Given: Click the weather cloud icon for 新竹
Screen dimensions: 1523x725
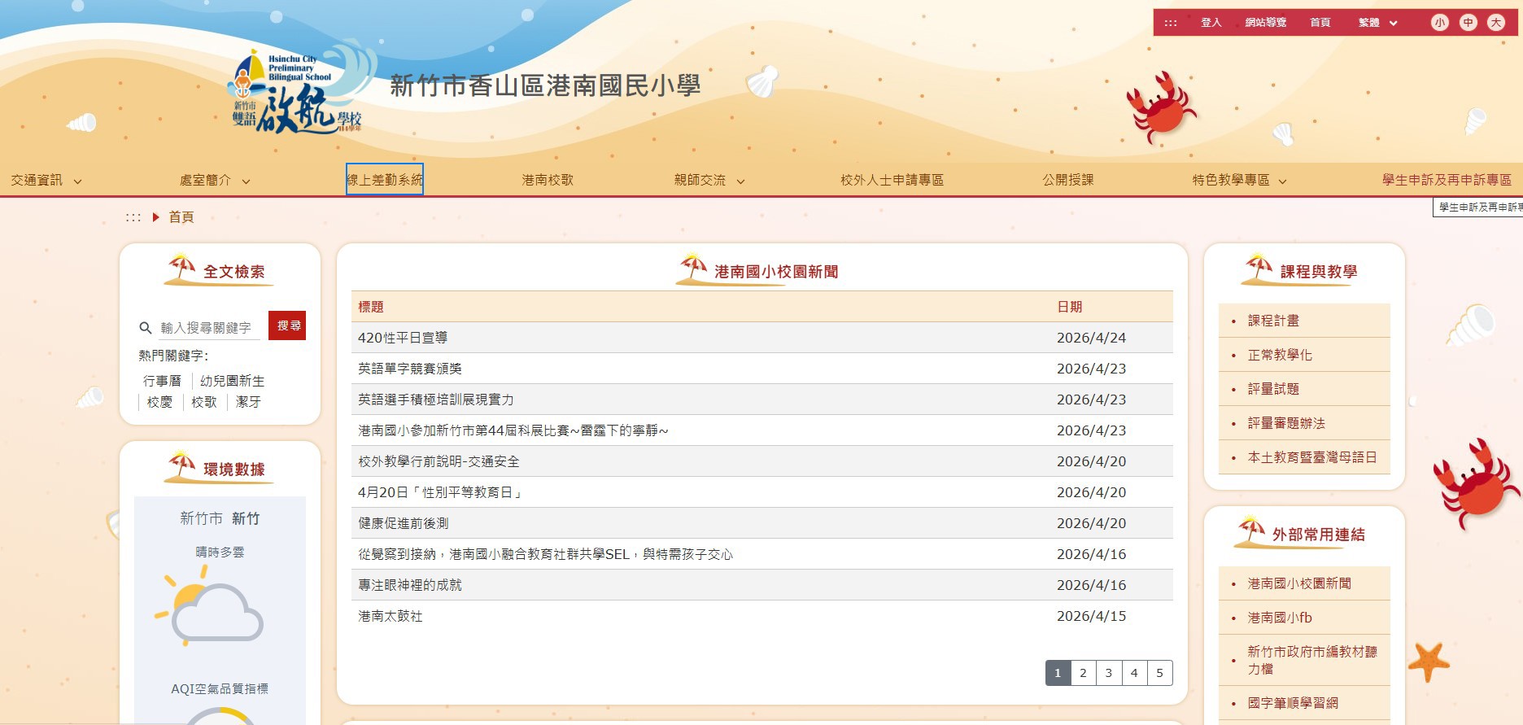Looking at the screenshot, I should 212,610.
